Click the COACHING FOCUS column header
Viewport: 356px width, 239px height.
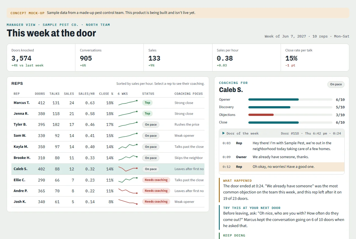click(189, 94)
